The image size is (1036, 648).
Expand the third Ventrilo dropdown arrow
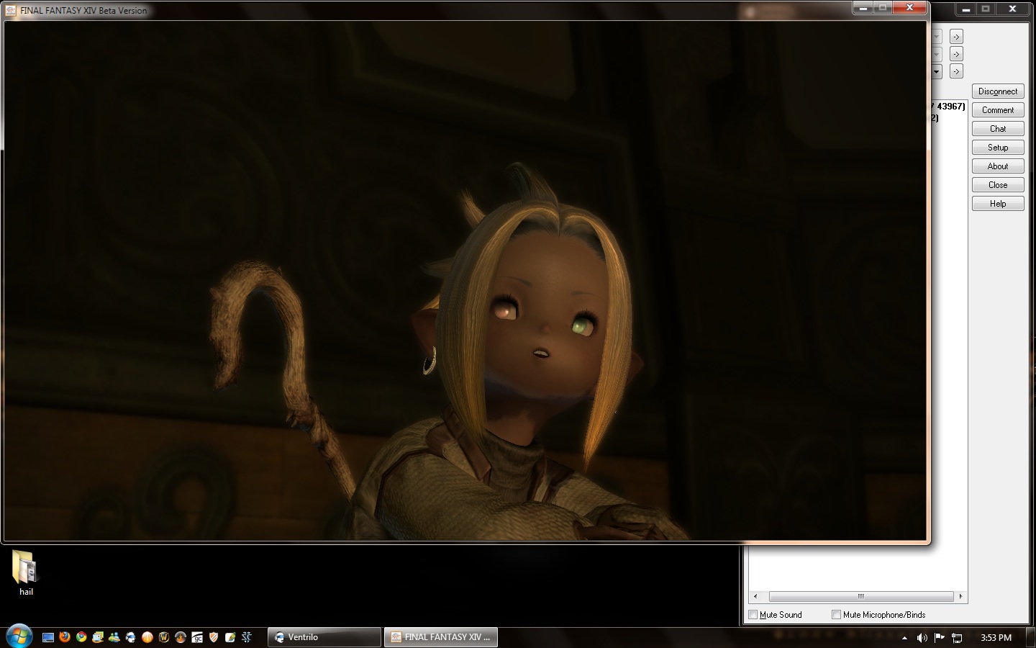936,71
